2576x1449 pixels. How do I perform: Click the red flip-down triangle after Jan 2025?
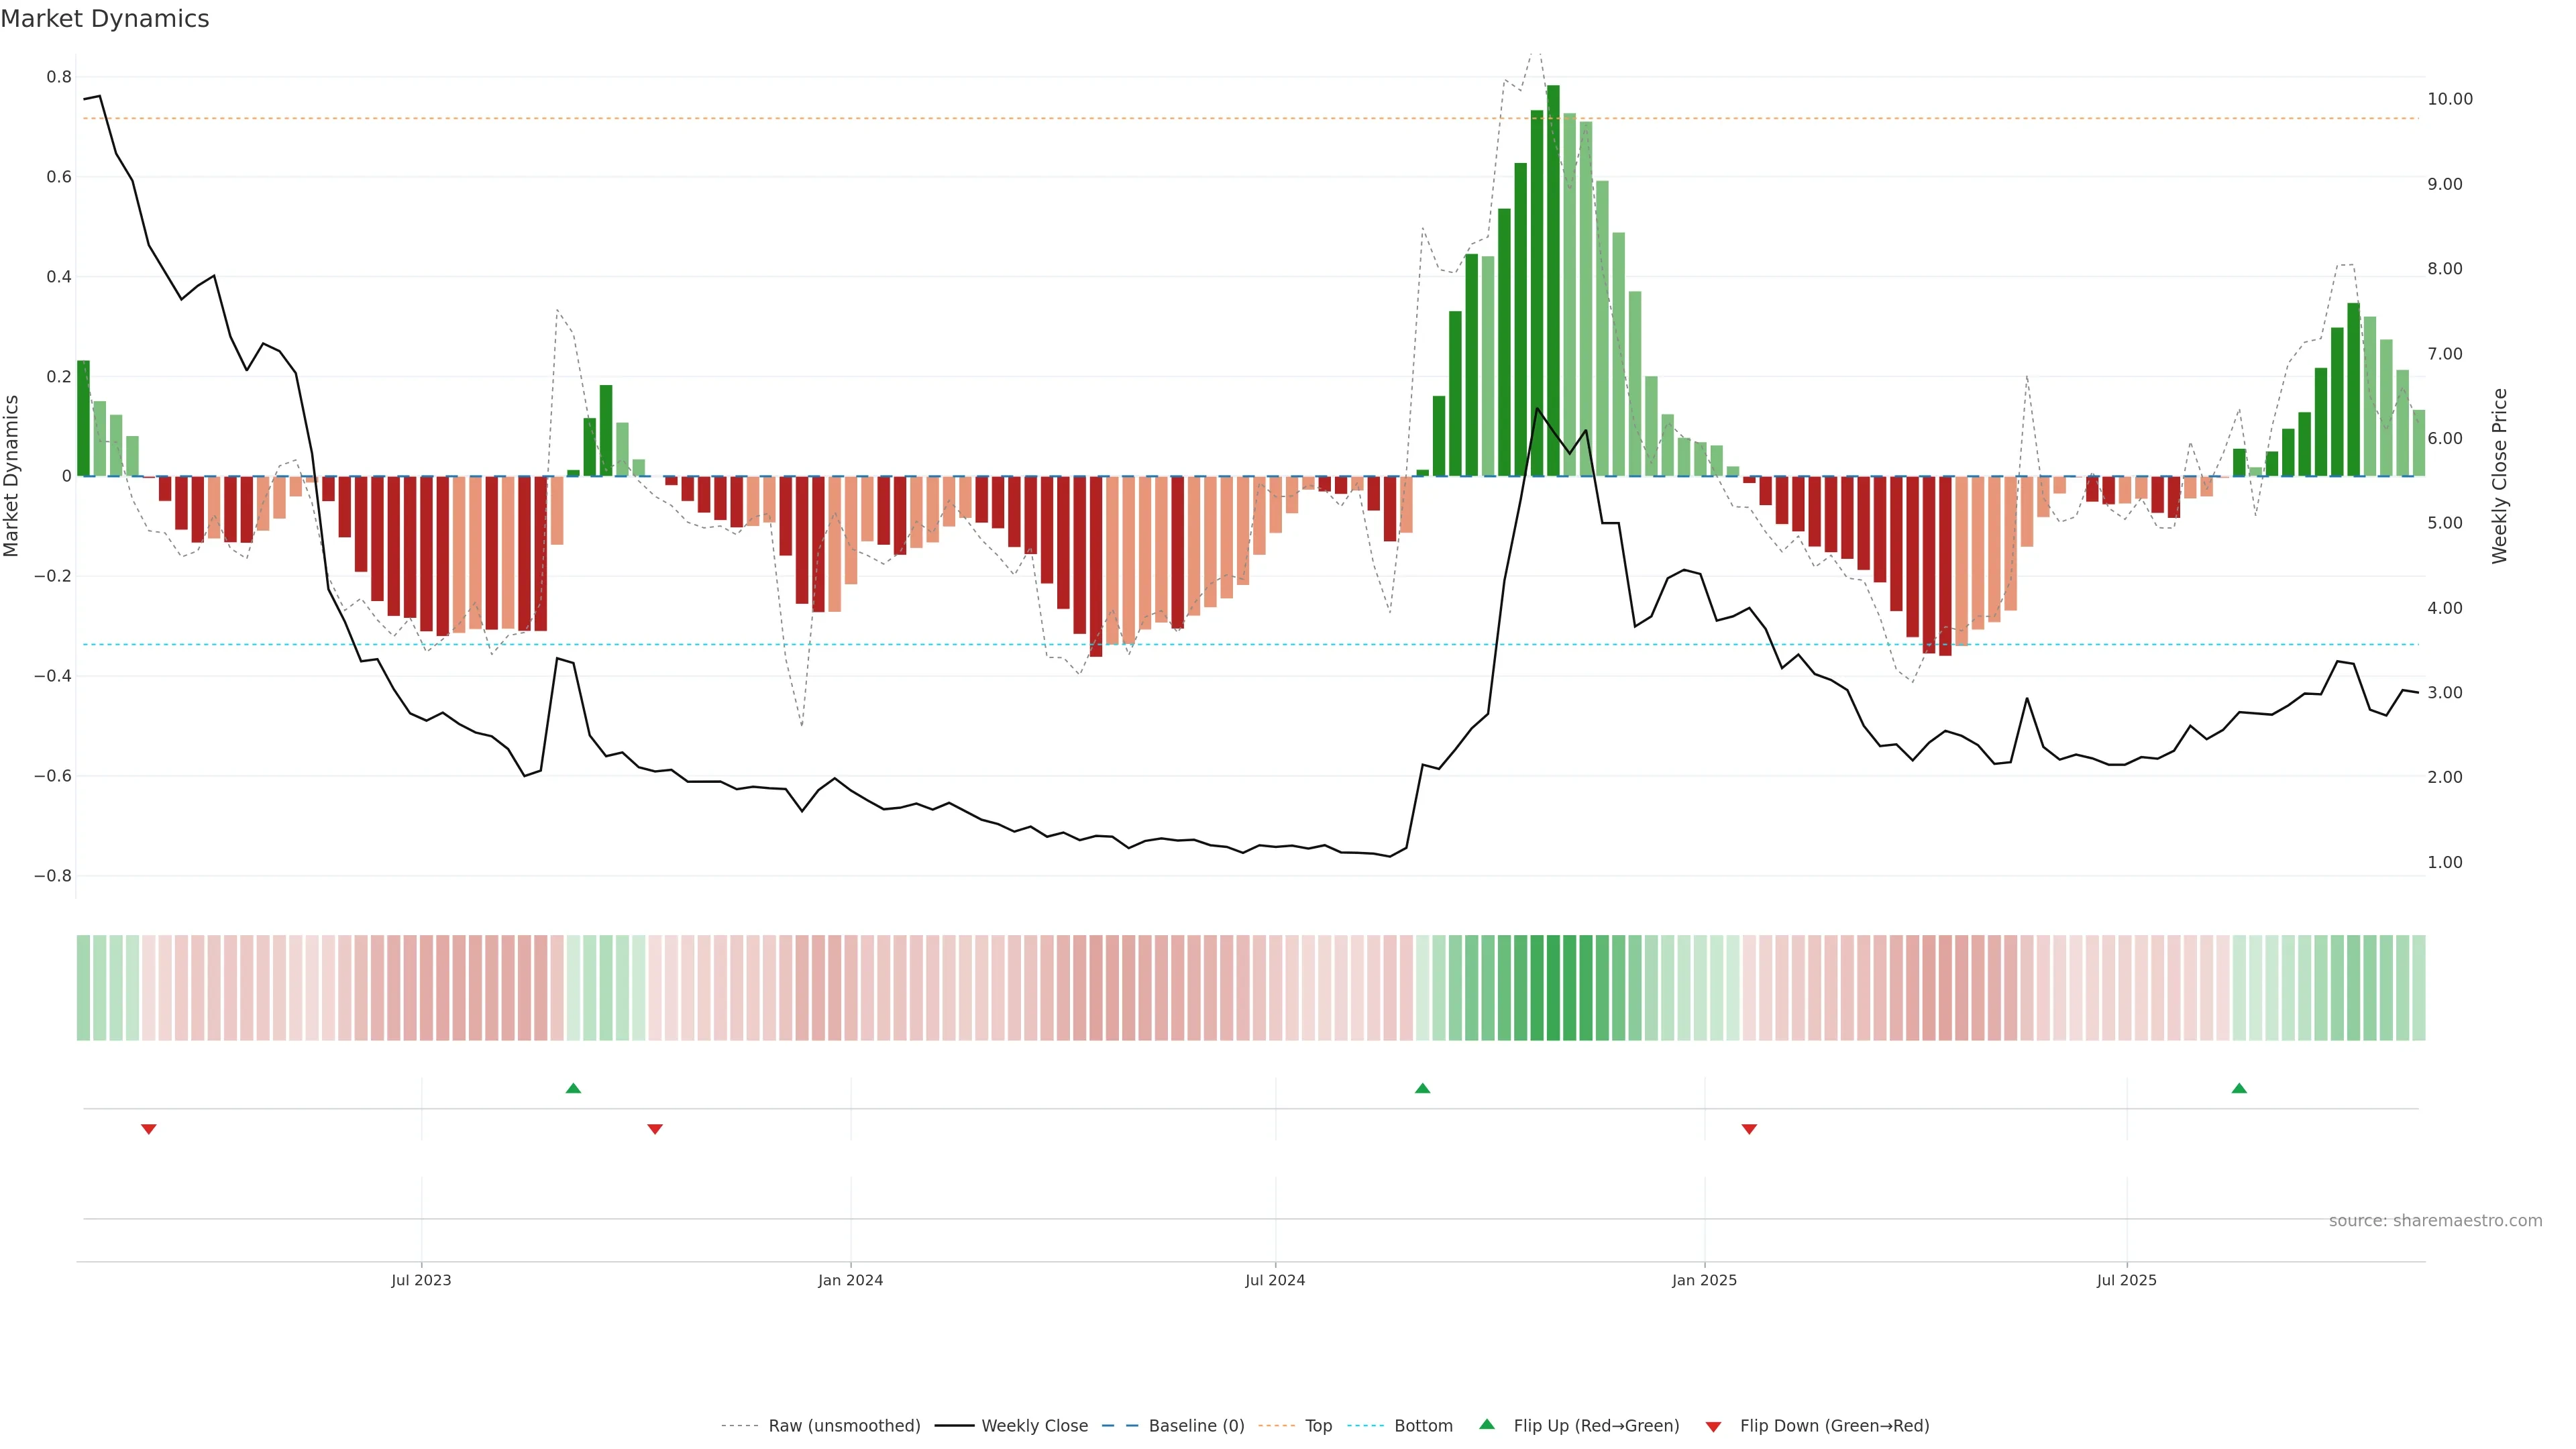1749,1129
